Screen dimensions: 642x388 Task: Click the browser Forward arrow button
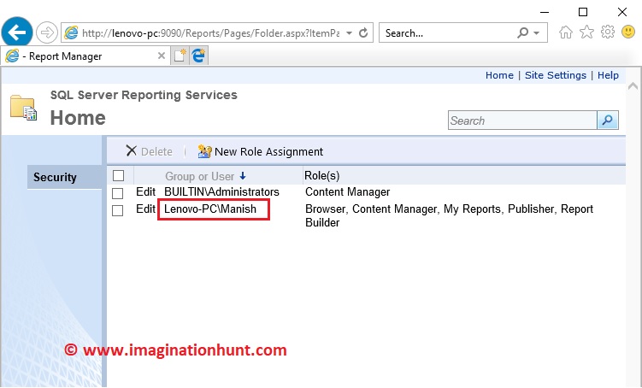pyautogui.click(x=47, y=32)
